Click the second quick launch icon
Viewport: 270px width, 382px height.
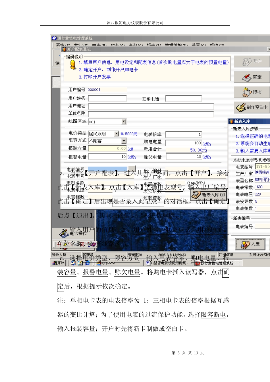pos(80,263)
